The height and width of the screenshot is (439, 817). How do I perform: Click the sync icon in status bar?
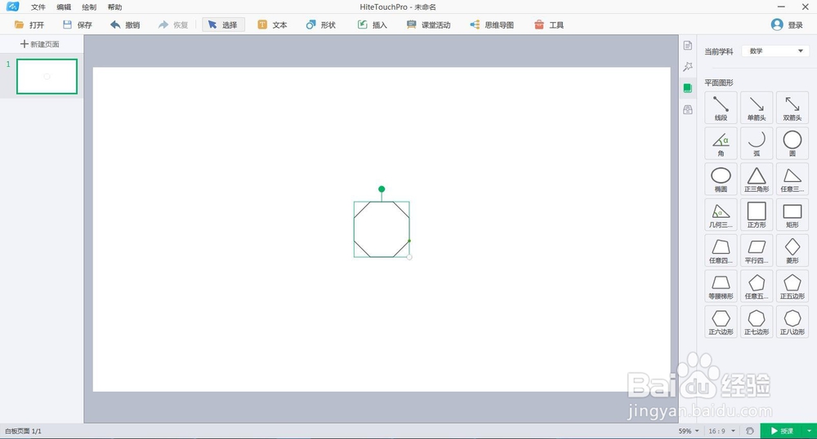[750, 431]
